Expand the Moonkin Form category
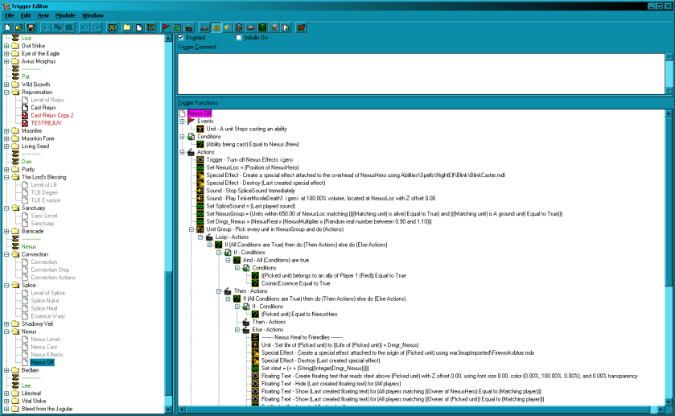Viewport: 675px width, 416px height. click(x=6, y=138)
